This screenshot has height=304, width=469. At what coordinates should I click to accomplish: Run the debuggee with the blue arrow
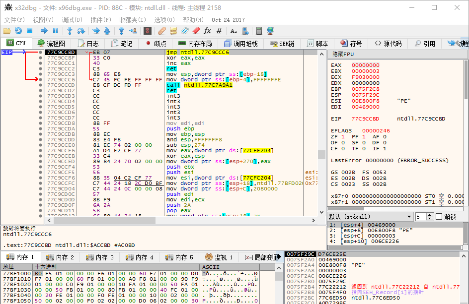(x=44, y=31)
